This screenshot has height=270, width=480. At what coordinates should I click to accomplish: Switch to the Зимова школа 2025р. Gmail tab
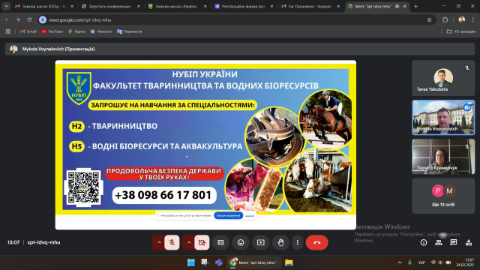click(x=44, y=6)
